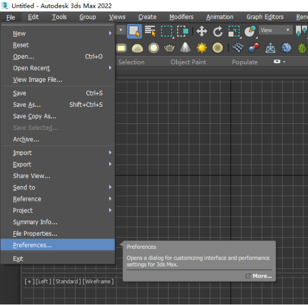The height and width of the screenshot is (305, 308).
Task: Choose Save Copy As...
Action: 58,116
